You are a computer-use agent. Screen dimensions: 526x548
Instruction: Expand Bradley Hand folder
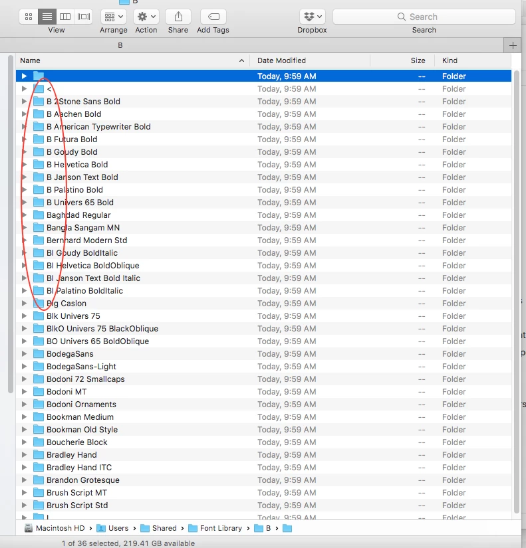24,455
